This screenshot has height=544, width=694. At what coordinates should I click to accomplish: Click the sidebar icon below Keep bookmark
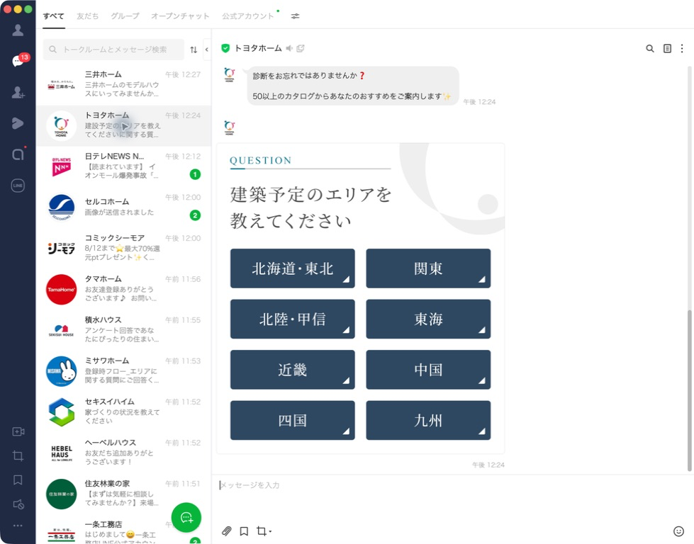pyautogui.click(x=18, y=504)
